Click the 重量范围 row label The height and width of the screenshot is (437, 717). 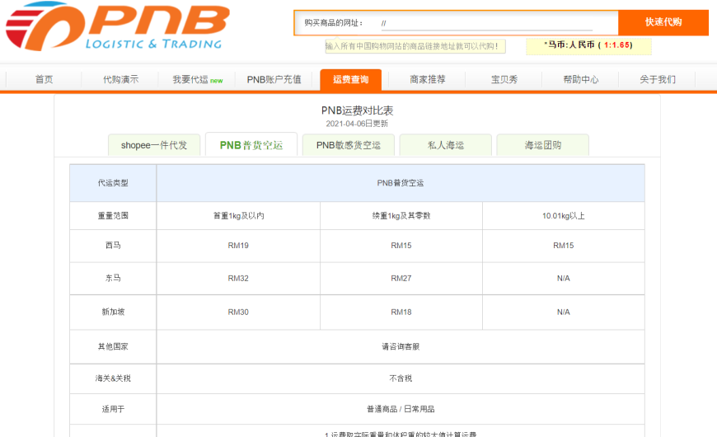[x=113, y=215]
